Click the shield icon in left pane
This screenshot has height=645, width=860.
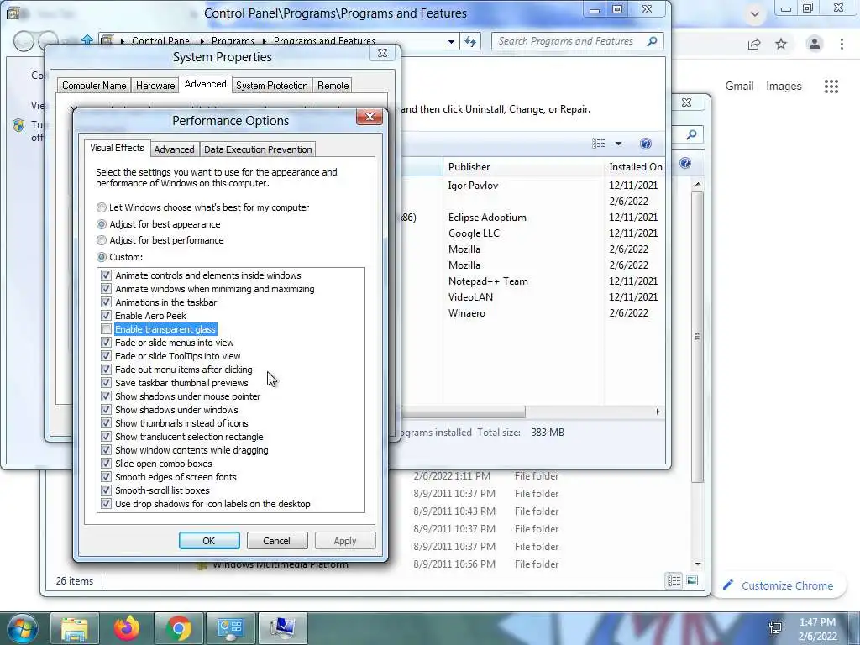click(18, 125)
